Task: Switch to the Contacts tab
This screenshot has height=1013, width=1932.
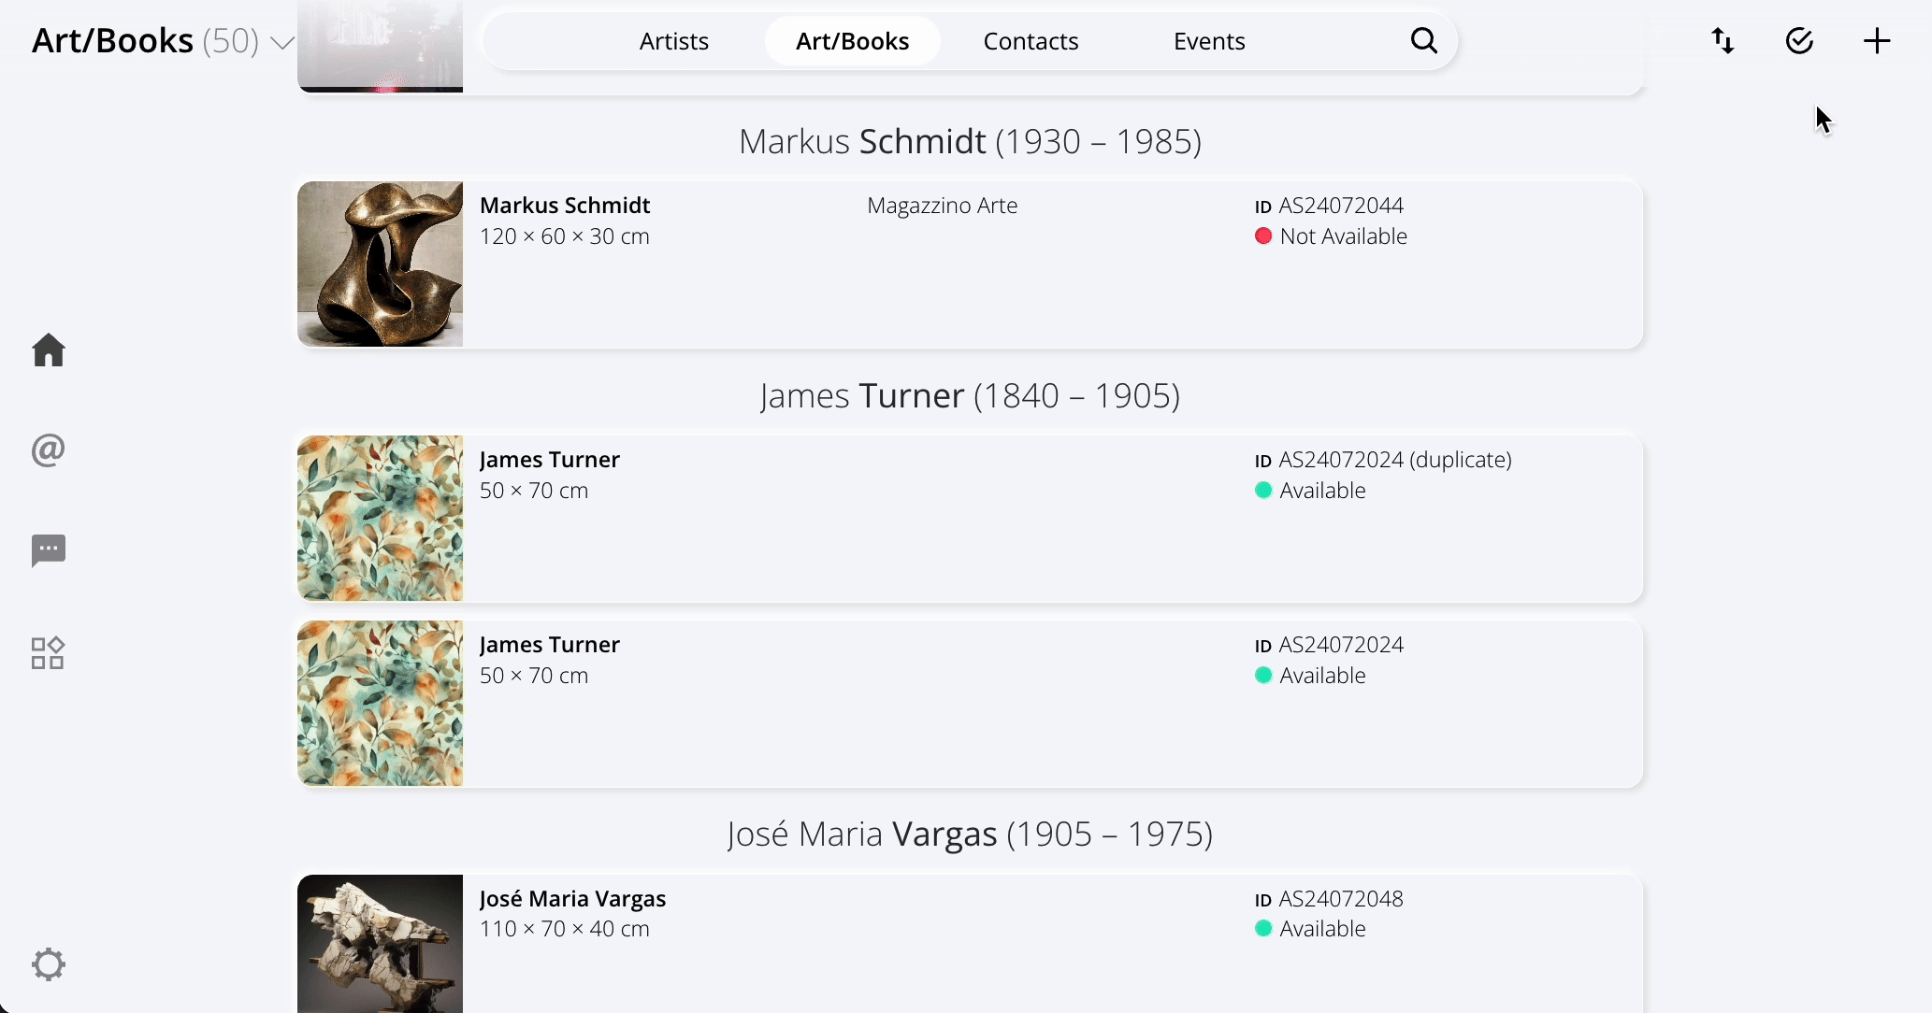Action: pos(1031,41)
